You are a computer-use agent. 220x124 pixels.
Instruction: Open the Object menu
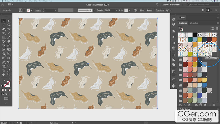click(21, 1)
